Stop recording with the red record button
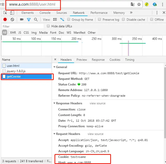Screen dimensions: 166x164 (5, 20)
